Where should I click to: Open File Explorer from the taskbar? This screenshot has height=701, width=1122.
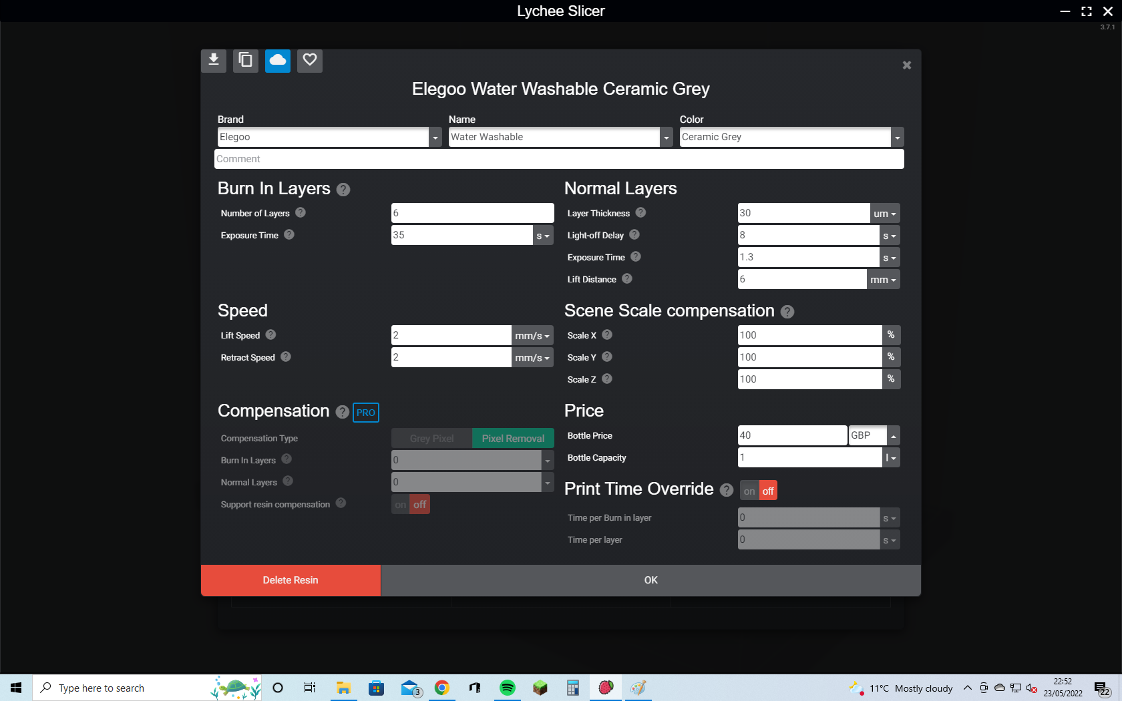click(344, 688)
